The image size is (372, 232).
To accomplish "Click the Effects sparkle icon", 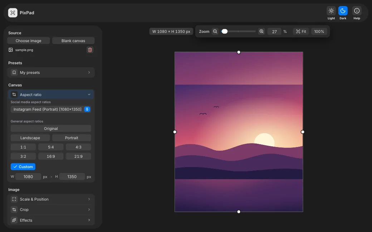I will [14, 220].
